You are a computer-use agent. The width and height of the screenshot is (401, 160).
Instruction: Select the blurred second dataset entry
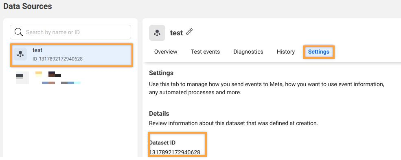click(48, 78)
